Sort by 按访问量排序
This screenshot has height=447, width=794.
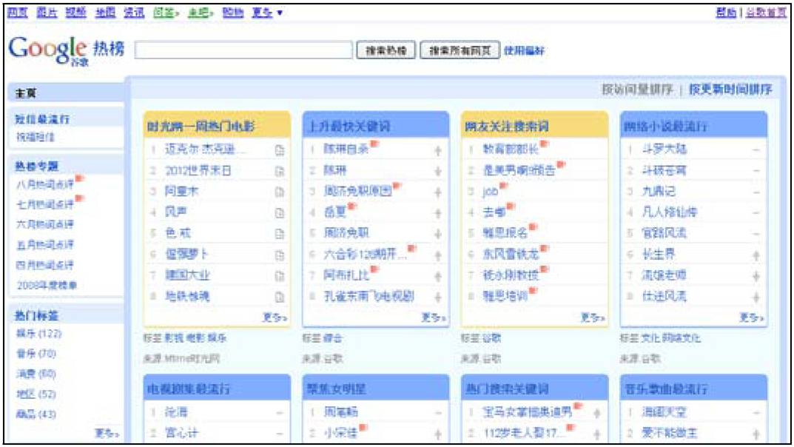[x=637, y=90]
